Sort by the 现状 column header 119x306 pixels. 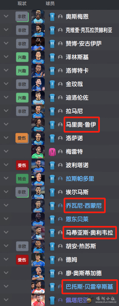22,3
